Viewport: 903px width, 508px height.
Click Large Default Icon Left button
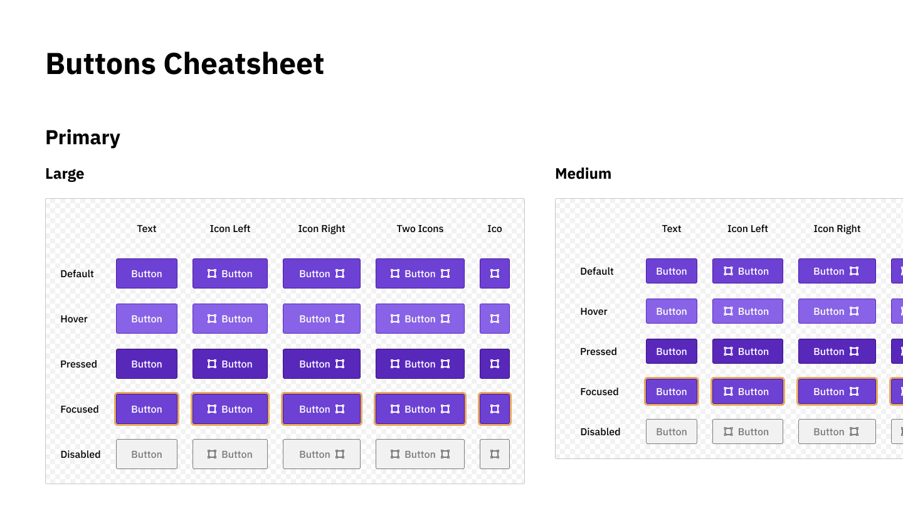tap(230, 273)
